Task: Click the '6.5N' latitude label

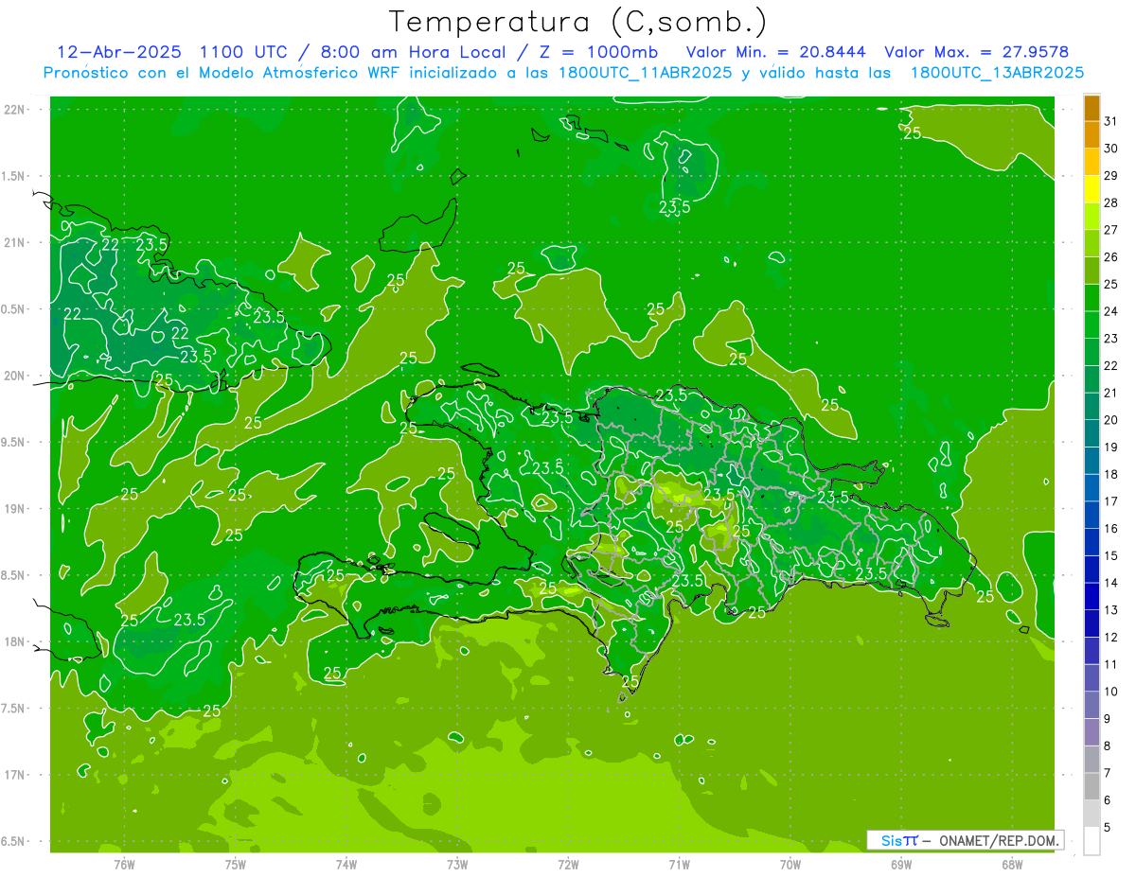Action: [14, 841]
